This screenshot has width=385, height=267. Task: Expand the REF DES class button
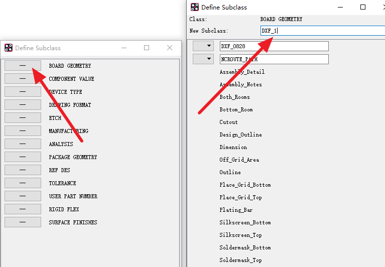(x=23, y=170)
